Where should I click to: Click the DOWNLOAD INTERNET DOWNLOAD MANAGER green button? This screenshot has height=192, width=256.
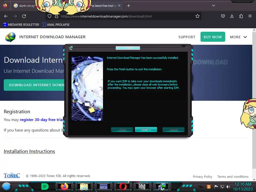click(x=34, y=85)
